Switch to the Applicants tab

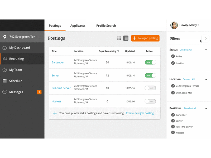point(78,26)
